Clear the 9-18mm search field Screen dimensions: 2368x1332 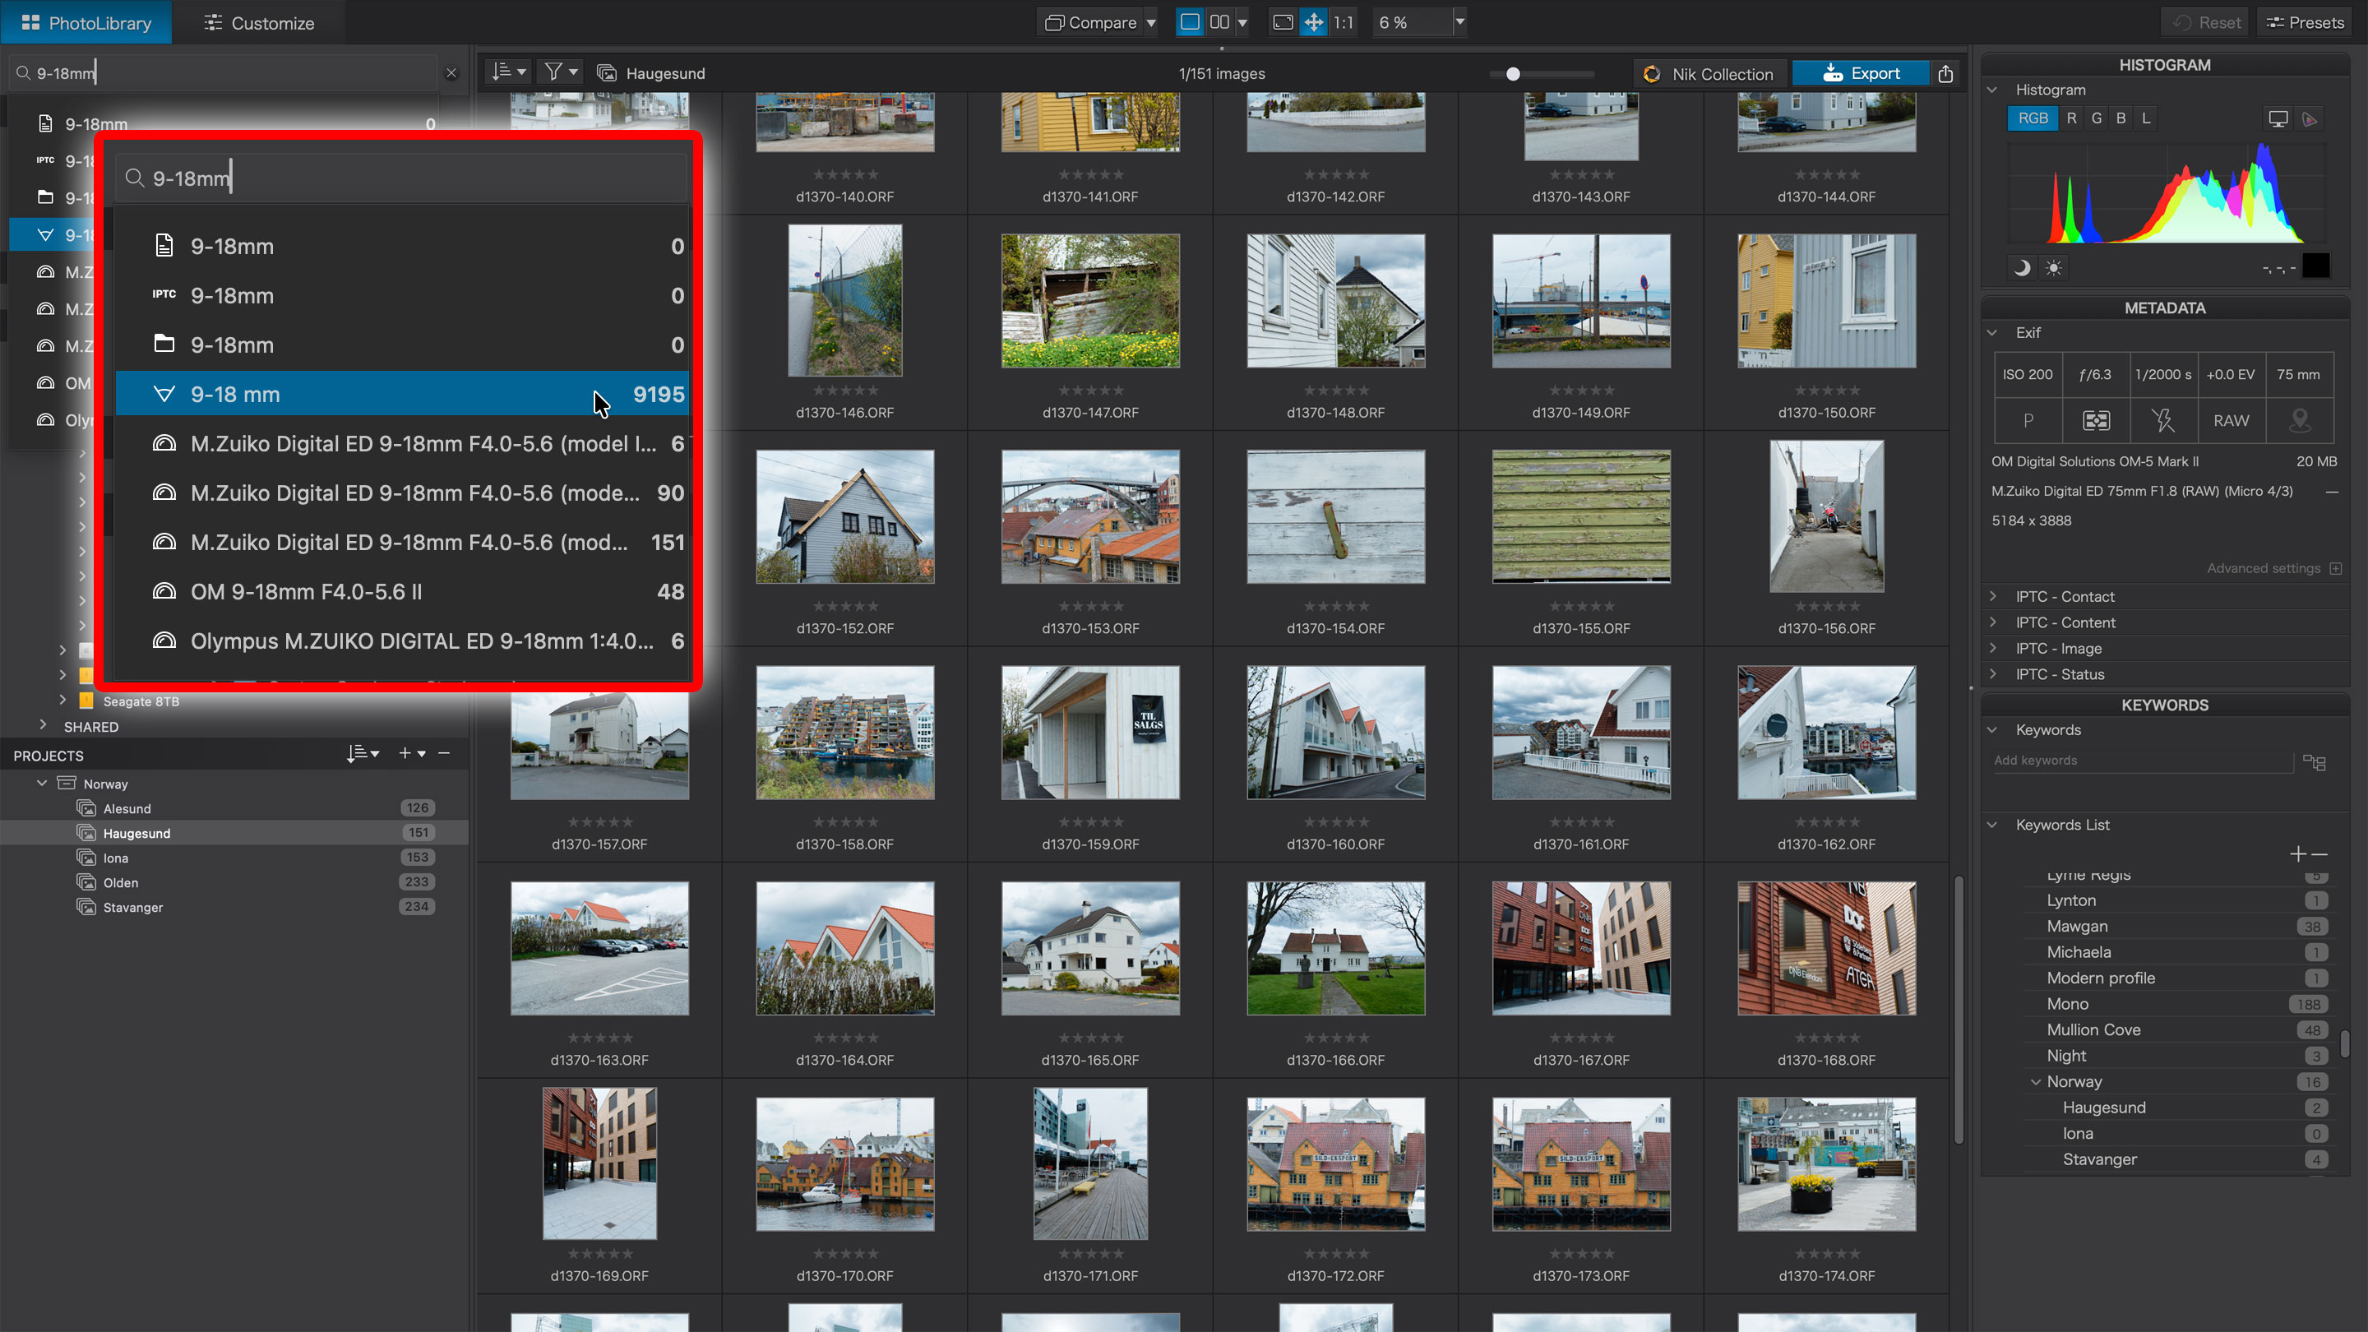tap(451, 72)
